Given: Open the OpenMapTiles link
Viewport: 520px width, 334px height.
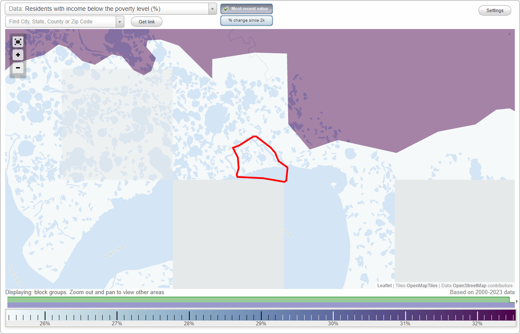Looking at the screenshot, I should (x=422, y=285).
